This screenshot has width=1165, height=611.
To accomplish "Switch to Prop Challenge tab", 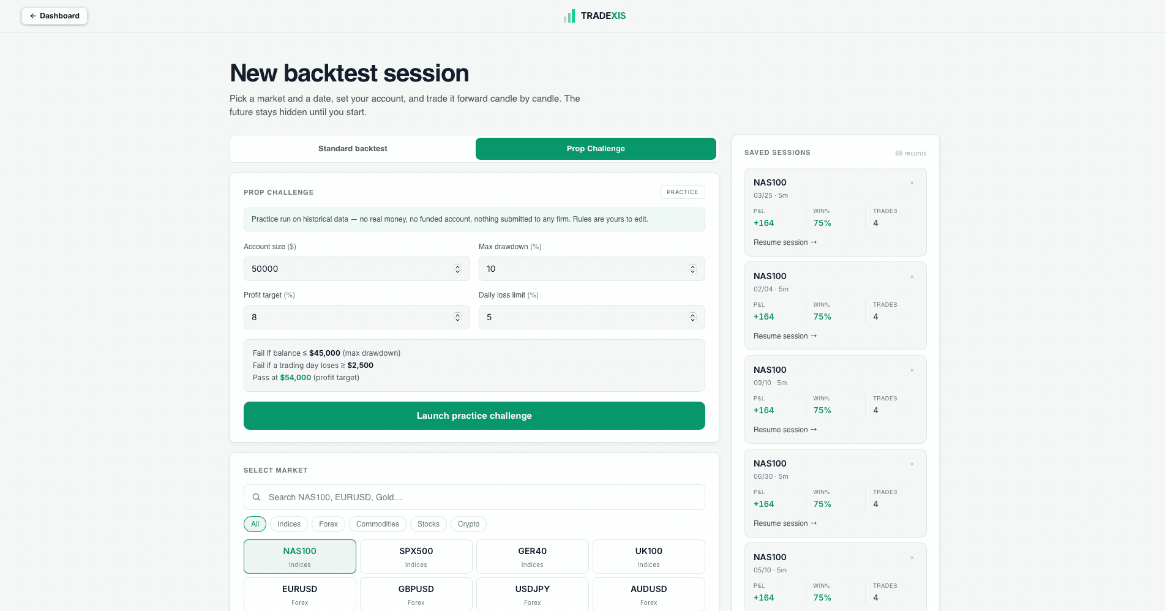I will tap(596, 149).
